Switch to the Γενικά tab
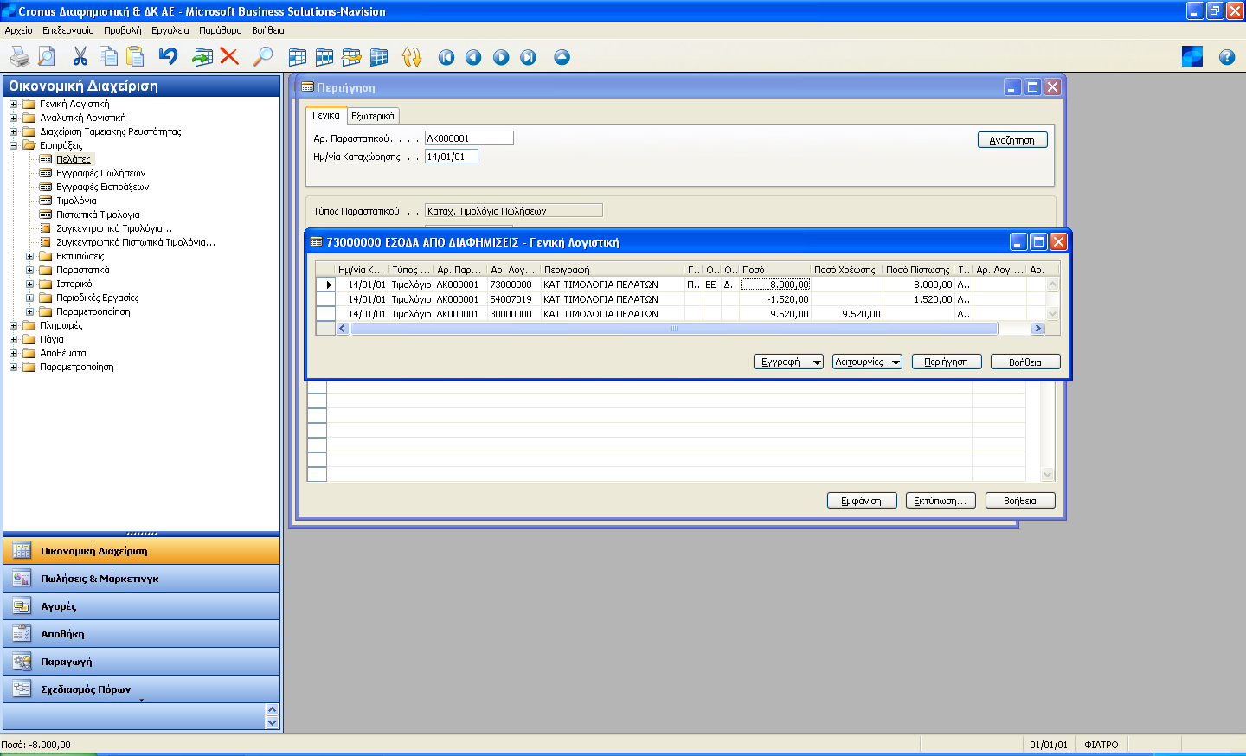 (x=326, y=115)
